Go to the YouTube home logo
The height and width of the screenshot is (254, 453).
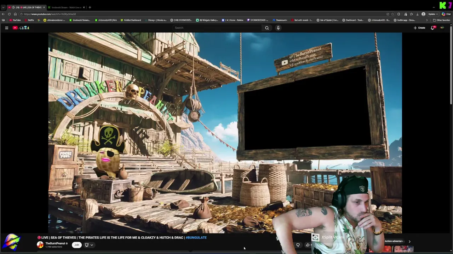pos(21,28)
